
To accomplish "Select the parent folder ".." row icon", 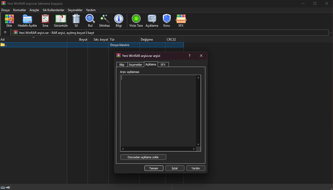I will (3, 45).
